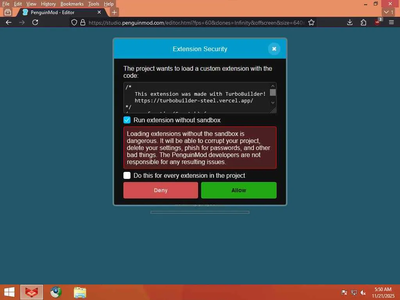Open File Explorer from the taskbar

(x=80, y=292)
